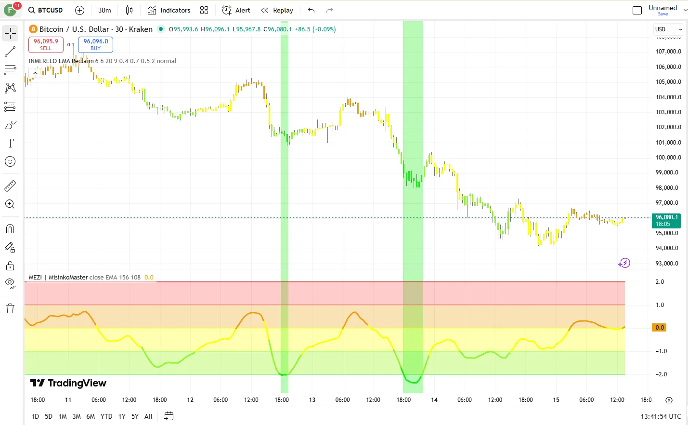Viewport: 688px width, 425px height.
Task: Collapse the indicator legend chevron
Action: tap(35, 73)
